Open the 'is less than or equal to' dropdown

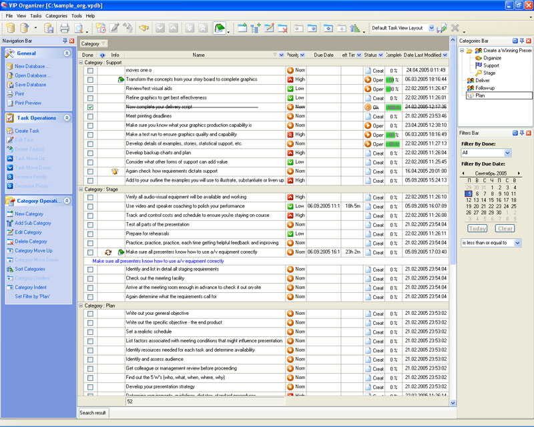pyautogui.click(x=518, y=243)
